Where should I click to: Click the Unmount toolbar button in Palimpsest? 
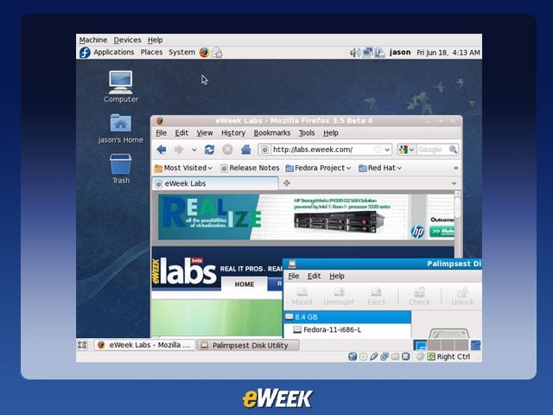tap(339, 297)
